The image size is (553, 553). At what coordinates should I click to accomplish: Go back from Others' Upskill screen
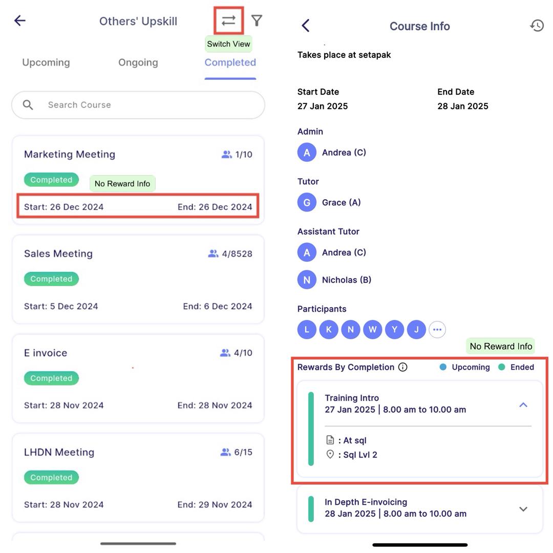point(20,20)
